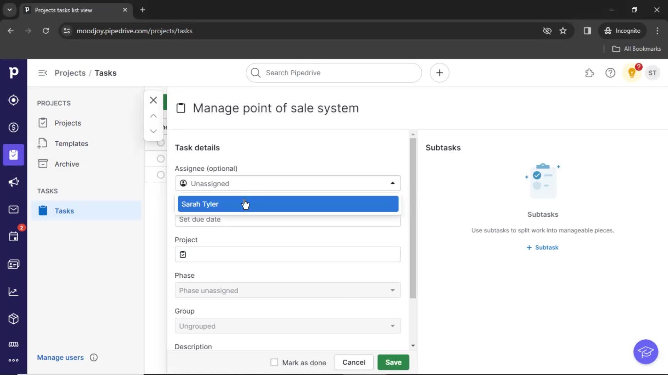Screen dimensions: 668x375
Task: Click the Set due date input field
Action: 288,219
